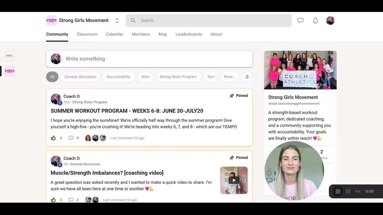Viewport: 383px width, 215px height.
Task: Select Coach O Athletics group in sidebar
Action: pos(10,56)
